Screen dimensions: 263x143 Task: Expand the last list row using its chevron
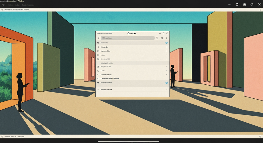pos(167,90)
